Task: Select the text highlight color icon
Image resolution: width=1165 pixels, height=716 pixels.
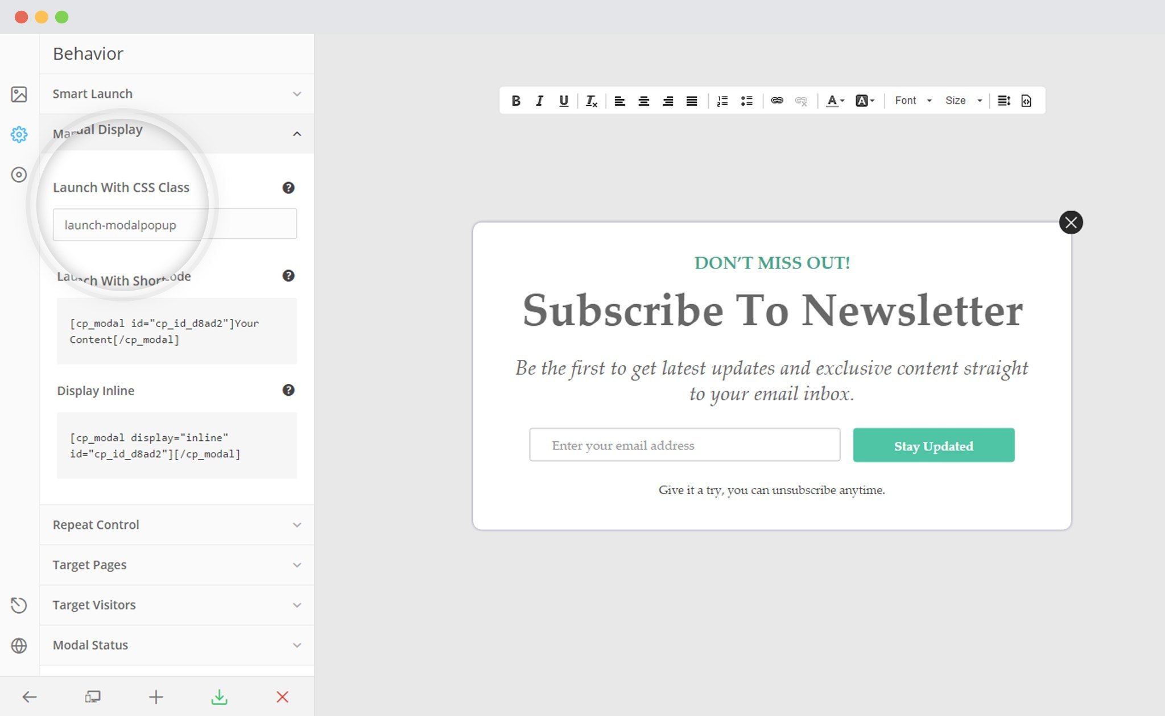Action: tap(865, 101)
